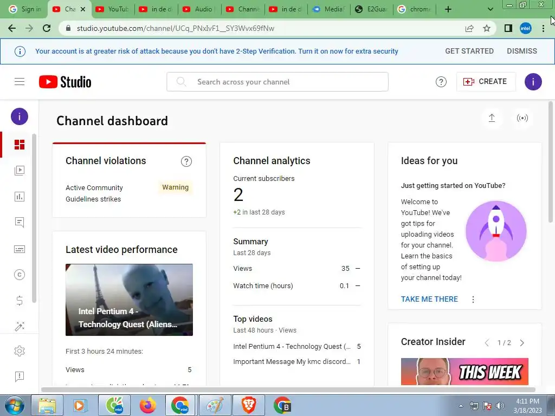Show hidden system tray icons
Viewport: 555px width, 416px height.
(x=461, y=406)
